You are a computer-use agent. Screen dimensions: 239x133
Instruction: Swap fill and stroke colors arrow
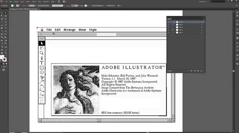[x=6, y=56]
